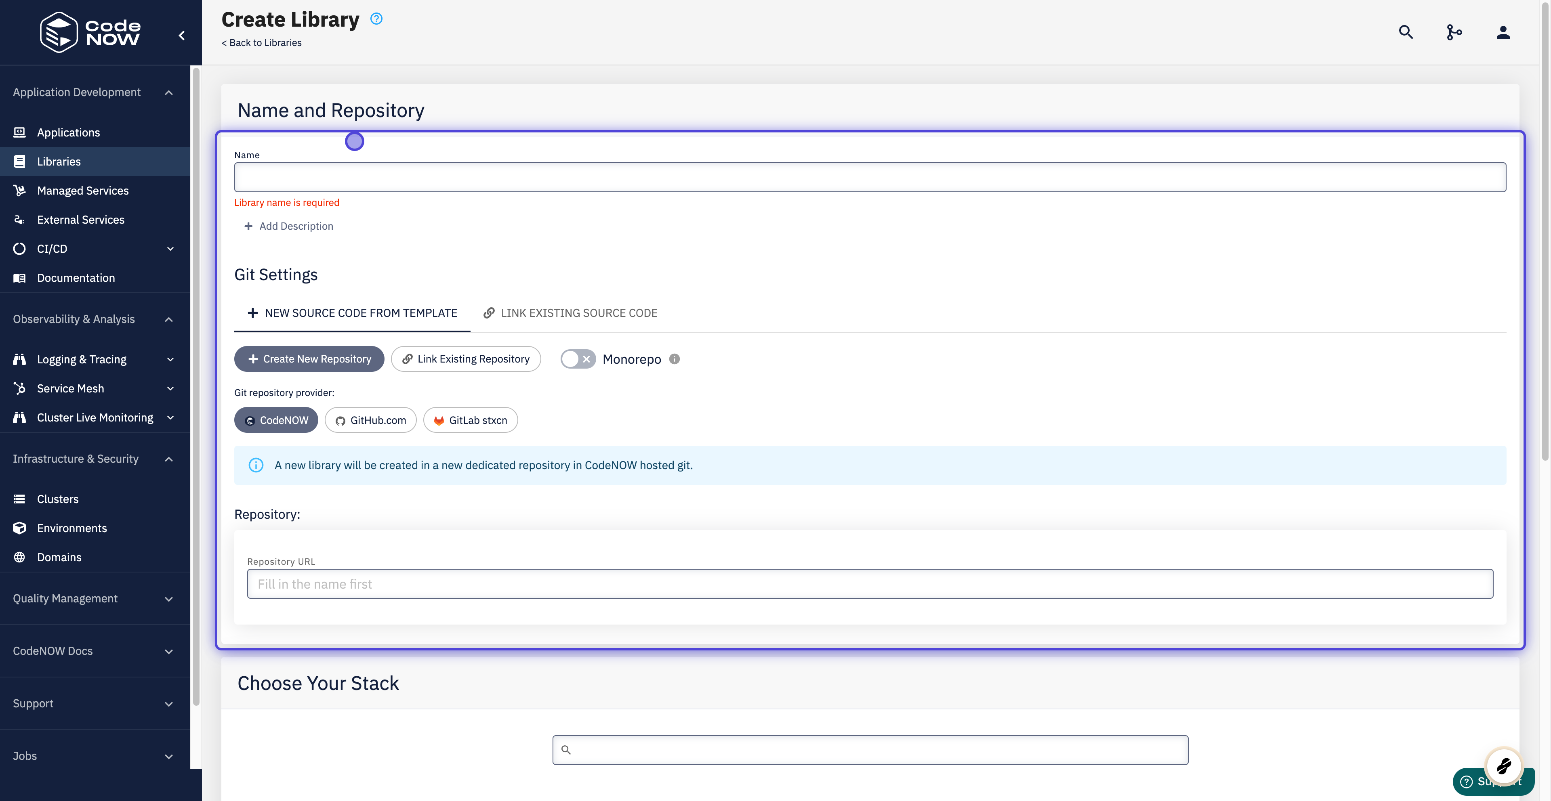1551x801 pixels.
Task: Click the Domains globe icon
Action: pos(19,557)
